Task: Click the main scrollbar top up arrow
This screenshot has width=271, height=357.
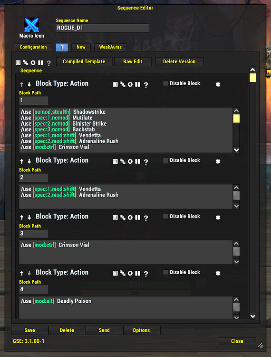Action: (252, 69)
